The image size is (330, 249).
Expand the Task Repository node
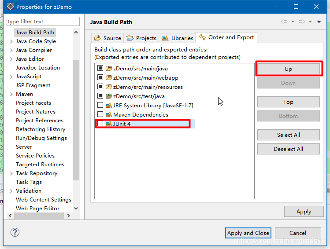11,174
